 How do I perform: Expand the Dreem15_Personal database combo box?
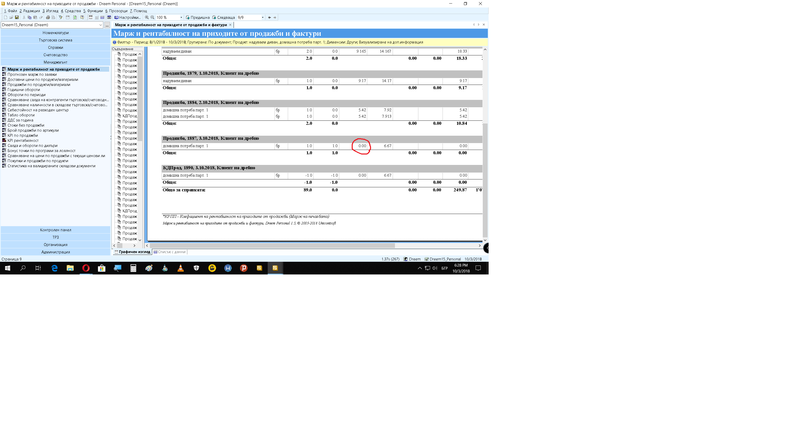101,25
